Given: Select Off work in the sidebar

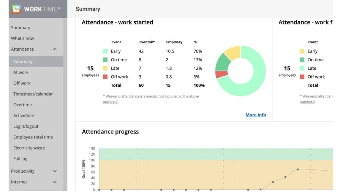Looking at the screenshot, I should [x=22, y=83].
